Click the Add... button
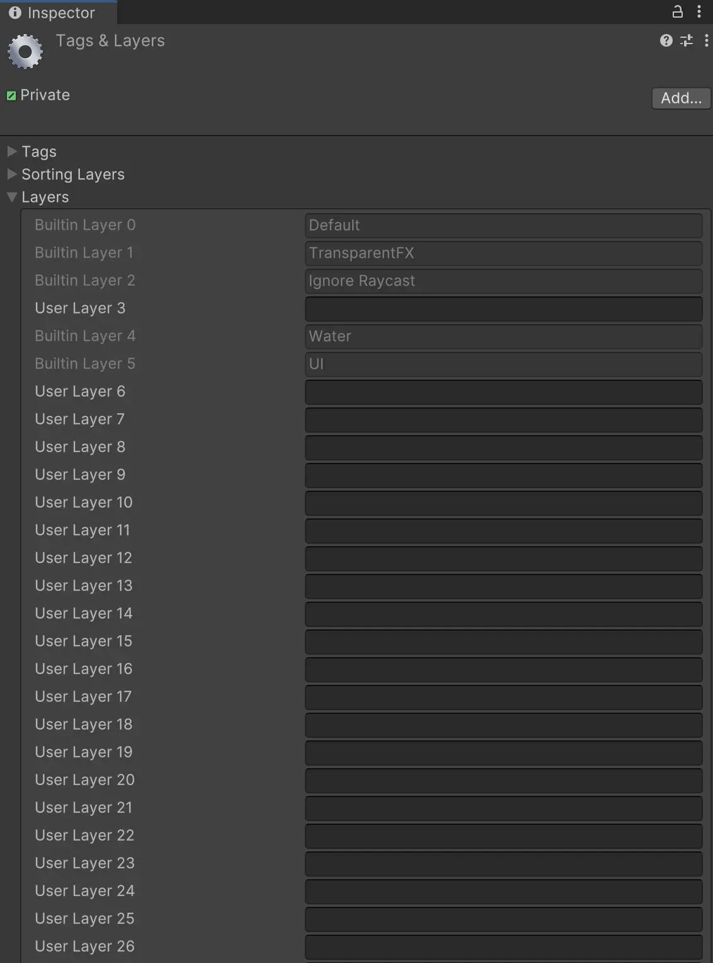This screenshot has height=963, width=713. tap(681, 98)
